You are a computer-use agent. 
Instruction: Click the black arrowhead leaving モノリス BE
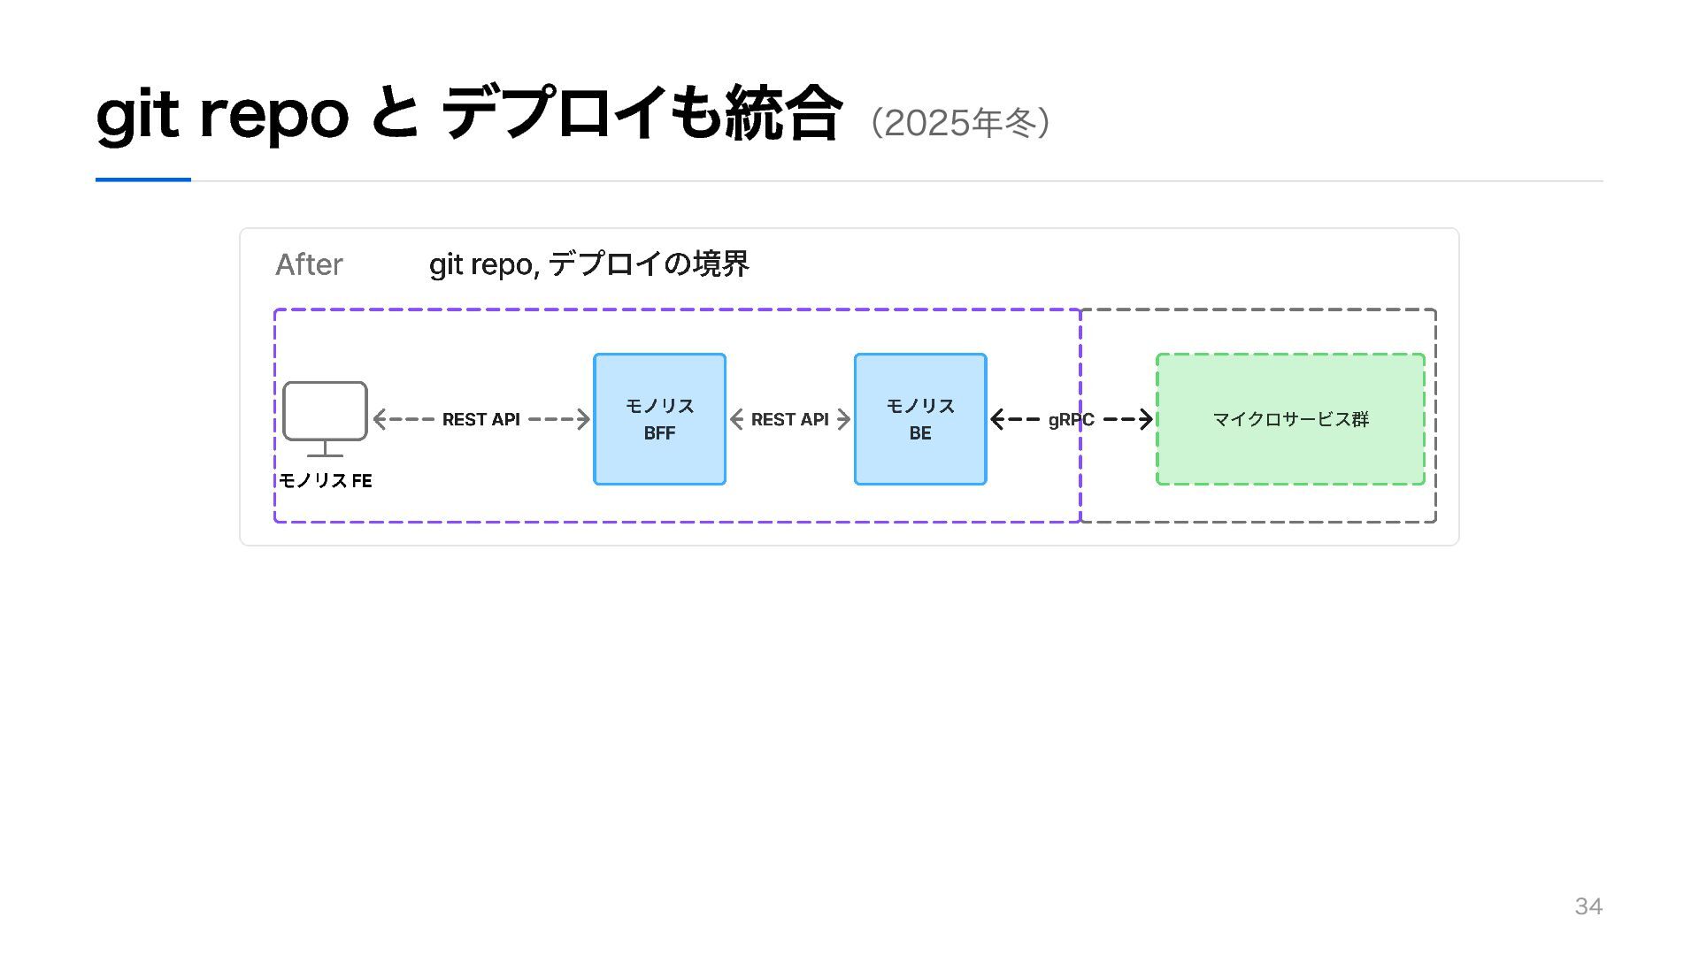pos(997,419)
